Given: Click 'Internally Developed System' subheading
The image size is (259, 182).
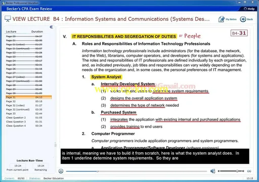Looking at the screenshot, I should (127, 84).
